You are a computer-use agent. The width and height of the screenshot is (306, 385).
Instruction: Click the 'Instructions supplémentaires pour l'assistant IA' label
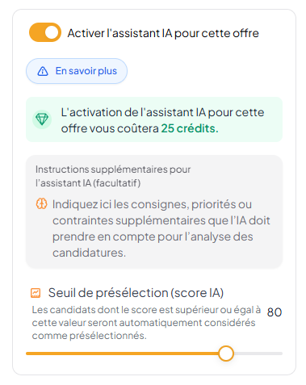point(113,176)
